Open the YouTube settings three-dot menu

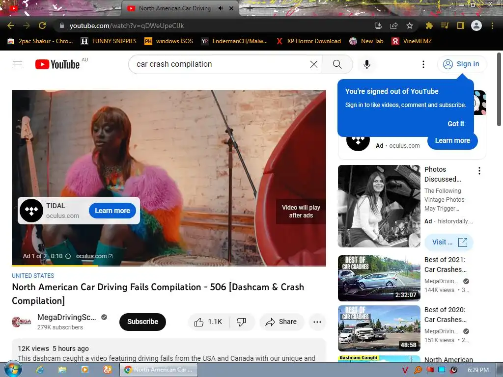click(423, 64)
